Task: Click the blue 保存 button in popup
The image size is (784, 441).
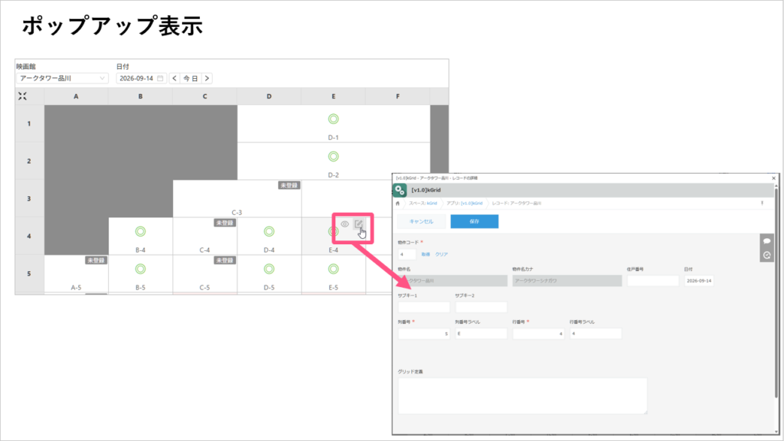Action: pos(475,221)
